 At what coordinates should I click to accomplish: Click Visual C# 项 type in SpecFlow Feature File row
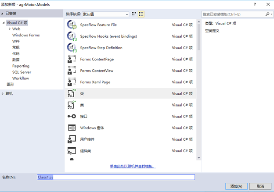pos(182,25)
